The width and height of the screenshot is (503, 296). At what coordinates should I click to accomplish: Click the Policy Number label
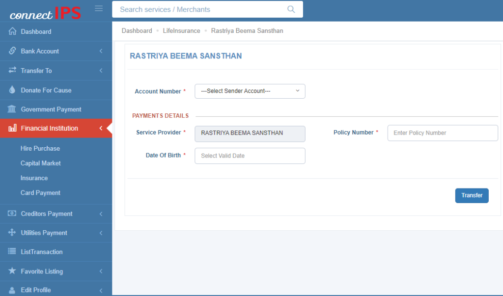354,133
